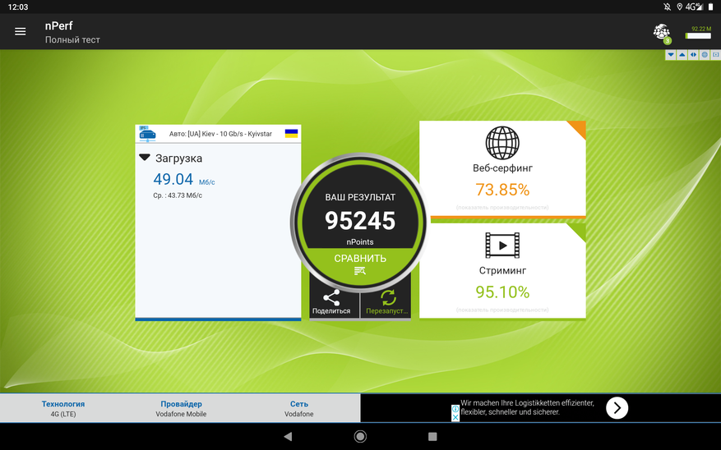The width and height of the screenshot is (721, 450).
Task: Click the nPerf app title
Action: (x=59, y=25)
